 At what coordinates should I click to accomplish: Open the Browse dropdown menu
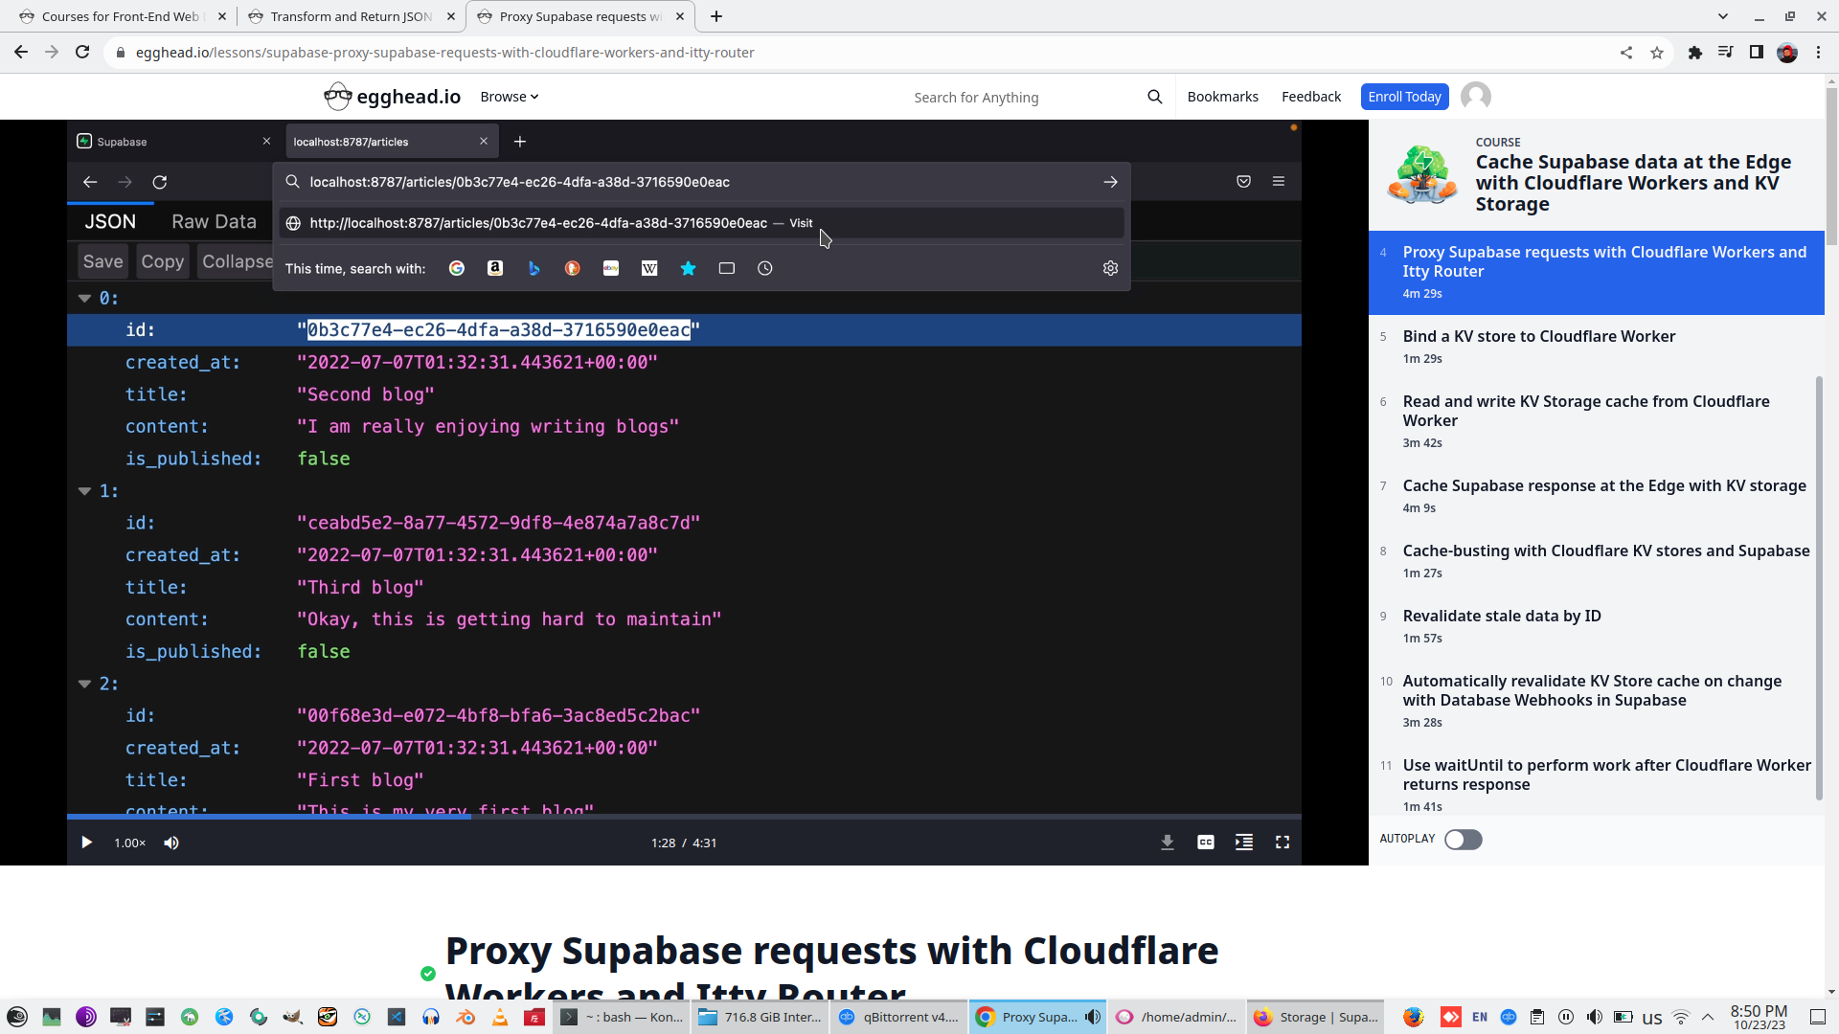pos(509,97)
